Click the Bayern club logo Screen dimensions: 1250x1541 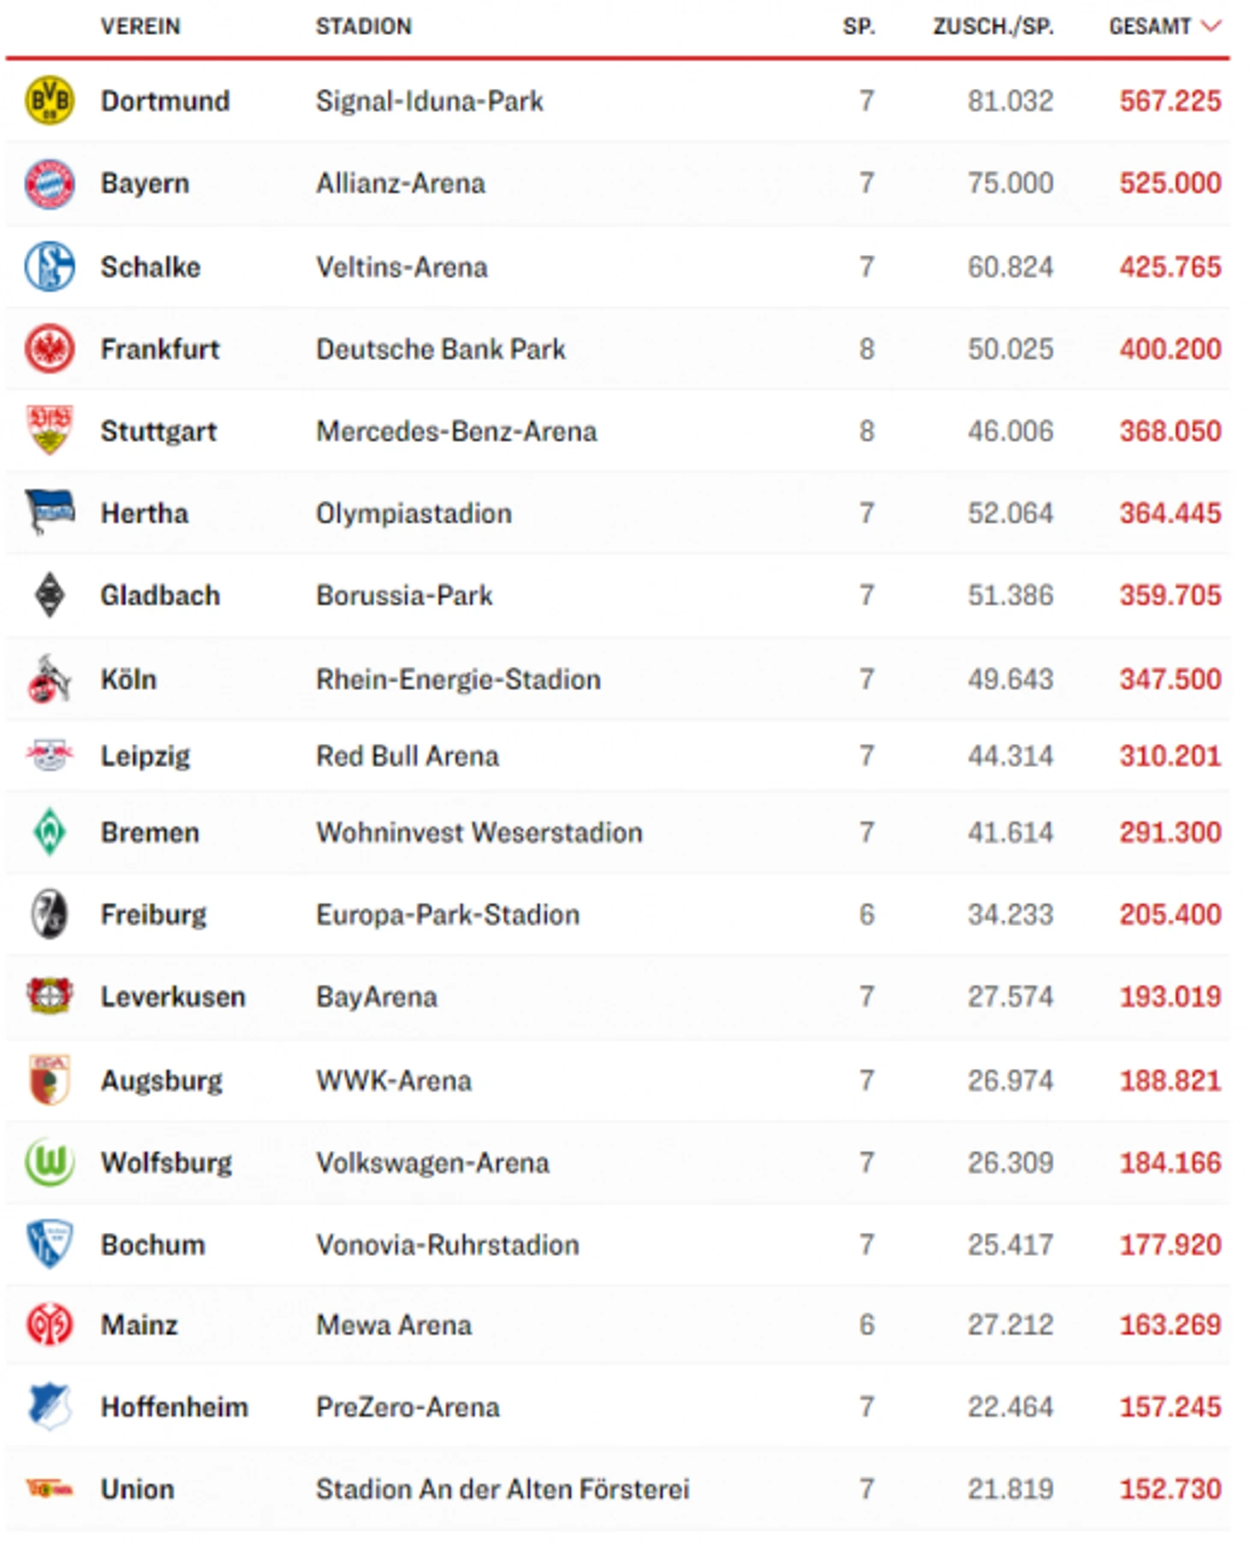[50, 183]
